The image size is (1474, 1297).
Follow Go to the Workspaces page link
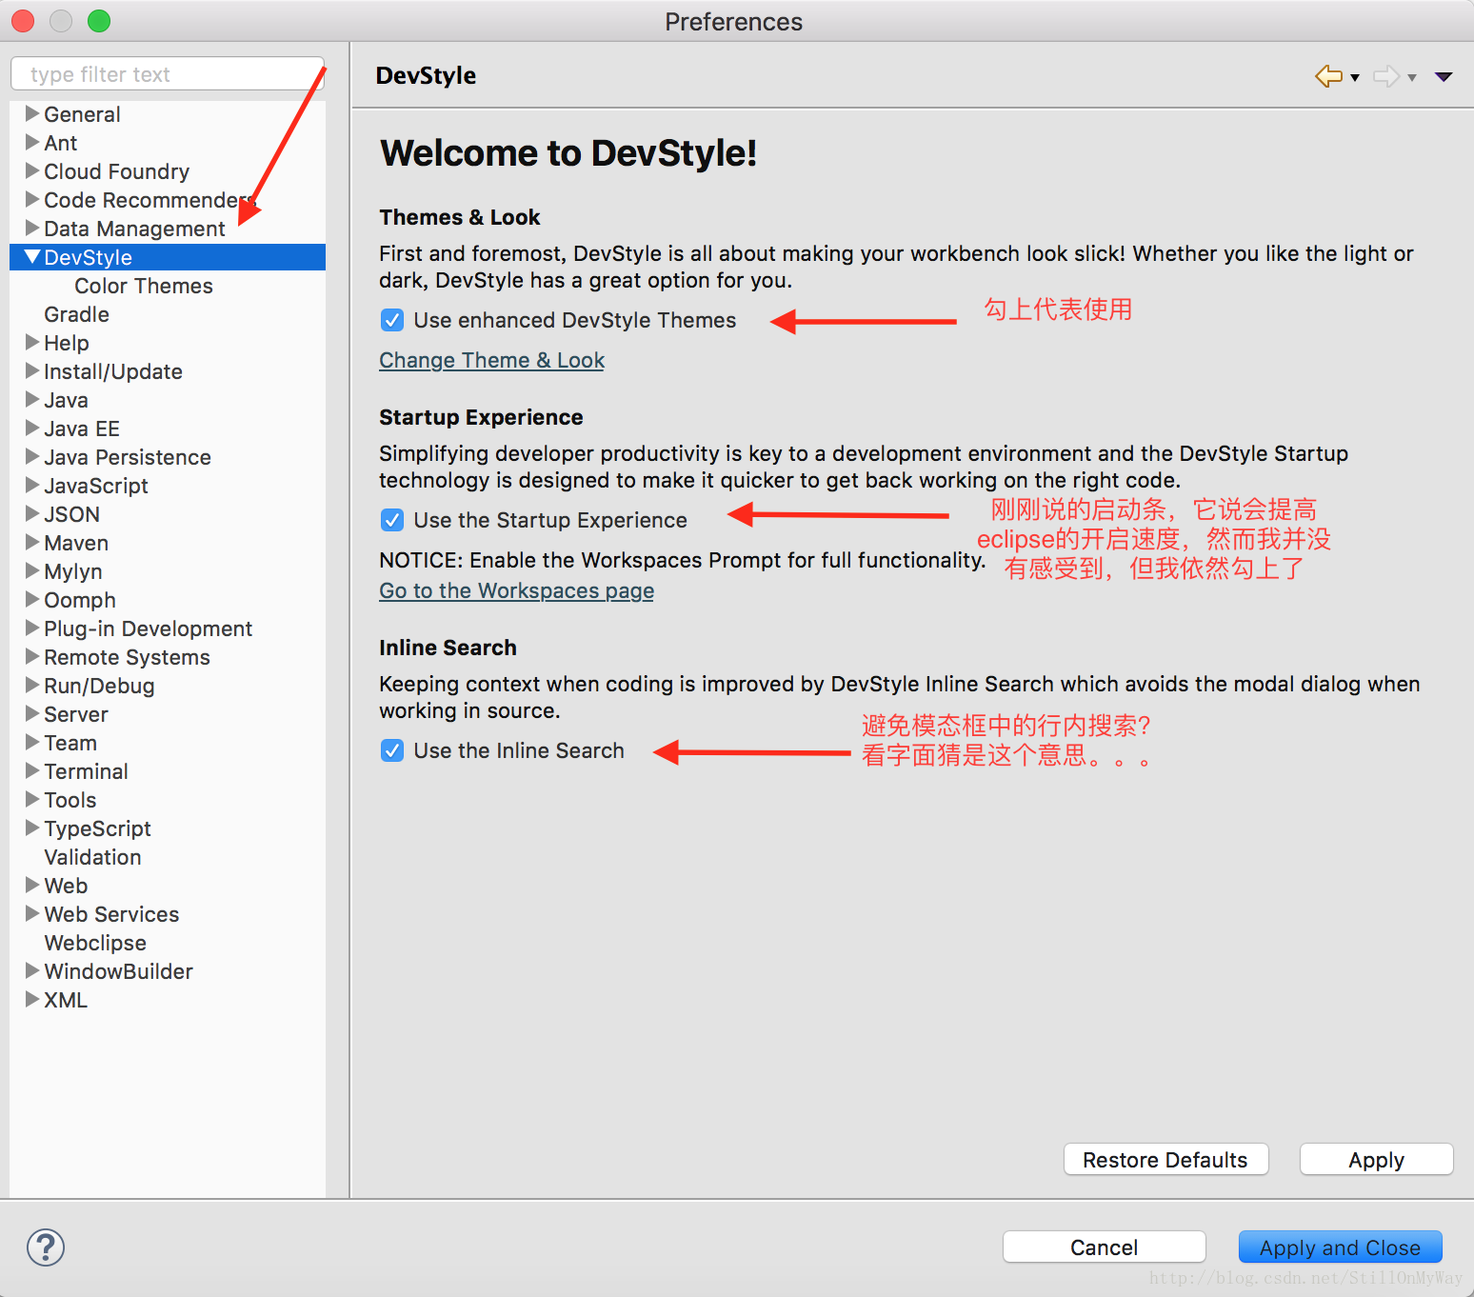pyautogui.click(x=516, y=590)
